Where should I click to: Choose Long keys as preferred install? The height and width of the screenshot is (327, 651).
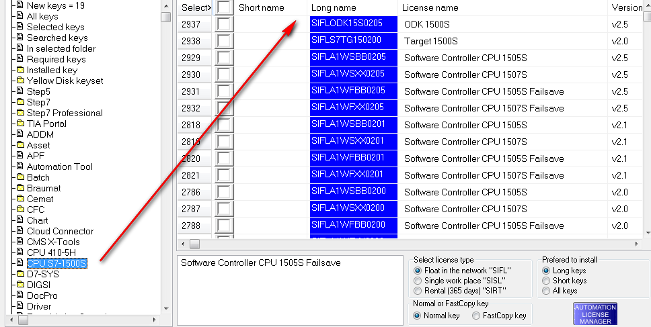546,270
